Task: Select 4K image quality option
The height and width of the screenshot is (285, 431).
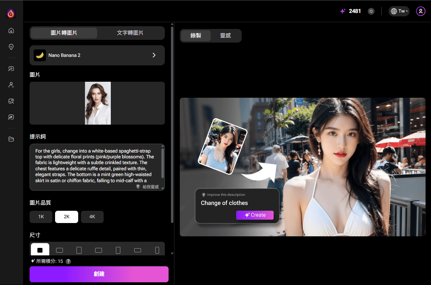Action: click(x=92, y=217)
